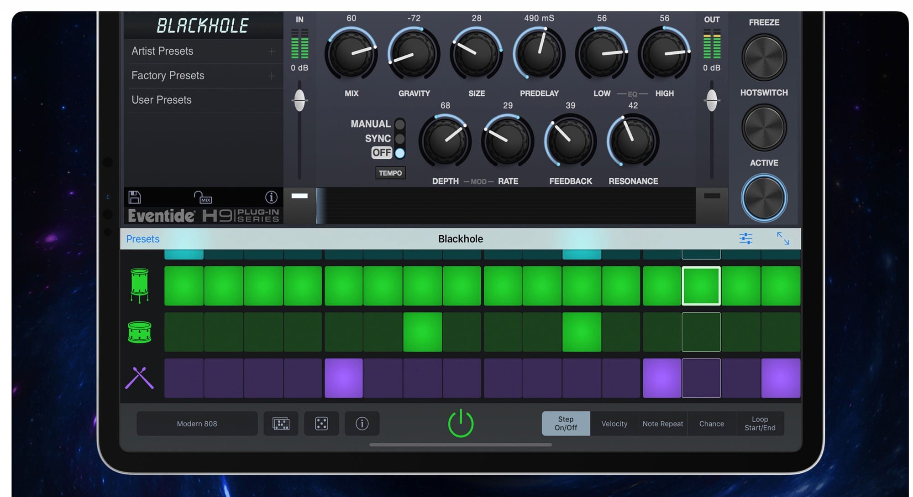Image resolution: width=913 pixels, height=497 pixels.
Task: Open the Modern 808 kit selector
Action: click(x=197, y=424)
